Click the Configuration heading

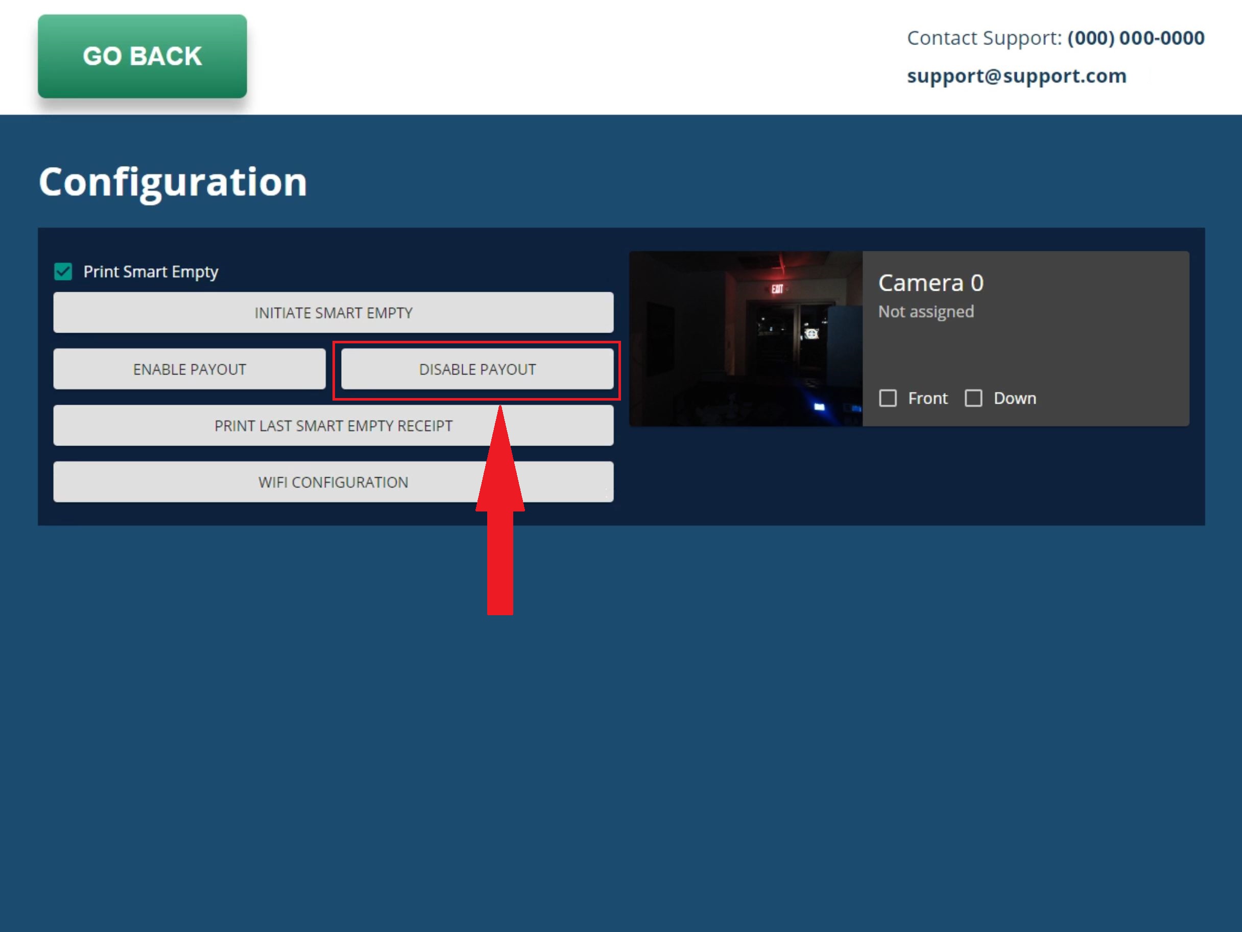point(173,182)
